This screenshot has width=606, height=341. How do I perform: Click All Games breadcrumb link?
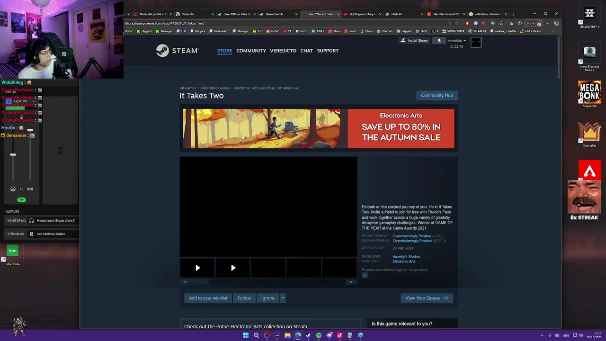[187, 88]
